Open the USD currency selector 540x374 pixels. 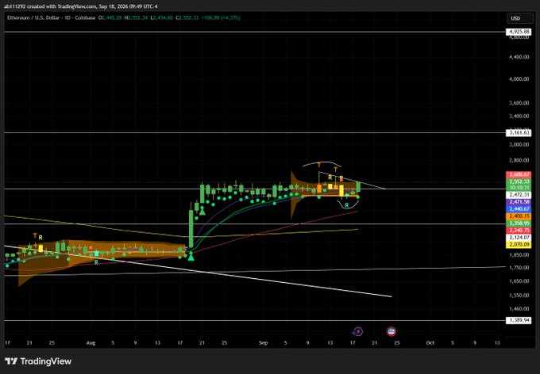click(x=519, y=18)
